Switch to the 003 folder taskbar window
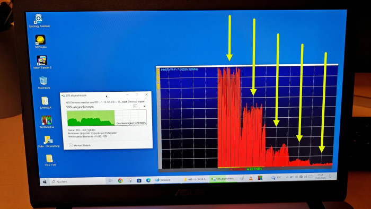This screenshot has width=371, height=209. (195, 179)
